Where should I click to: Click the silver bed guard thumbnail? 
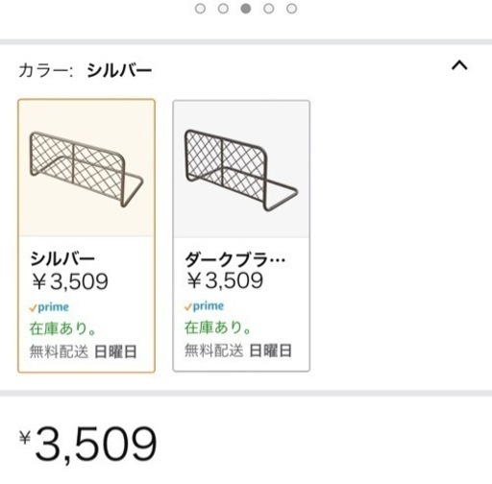coord(86,169)
